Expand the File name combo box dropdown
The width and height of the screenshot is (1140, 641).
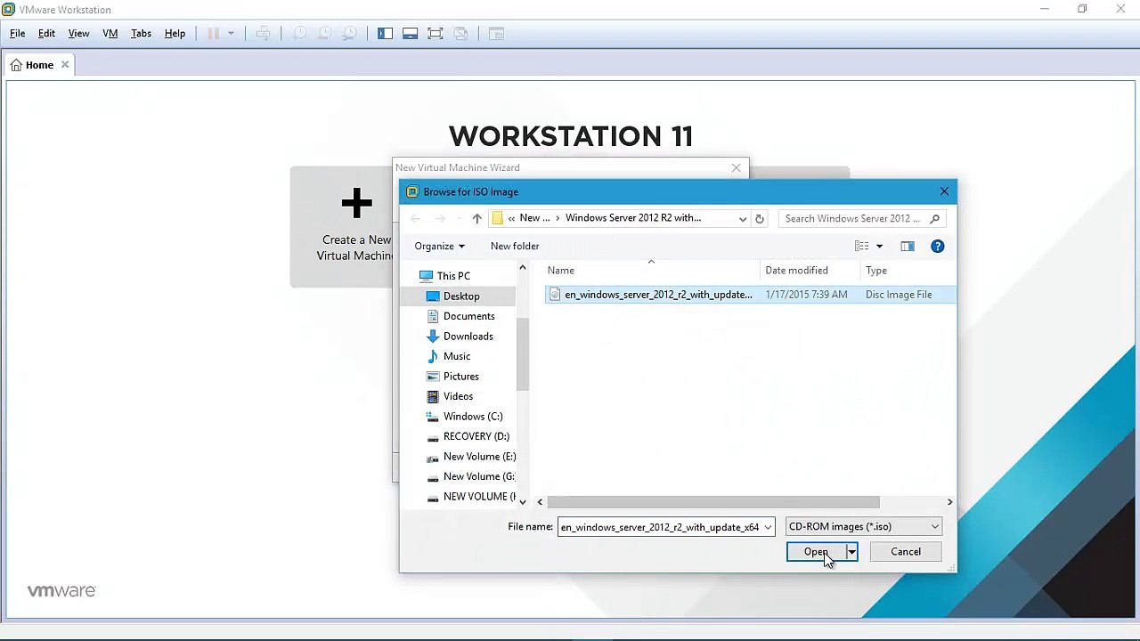(767, 527)
